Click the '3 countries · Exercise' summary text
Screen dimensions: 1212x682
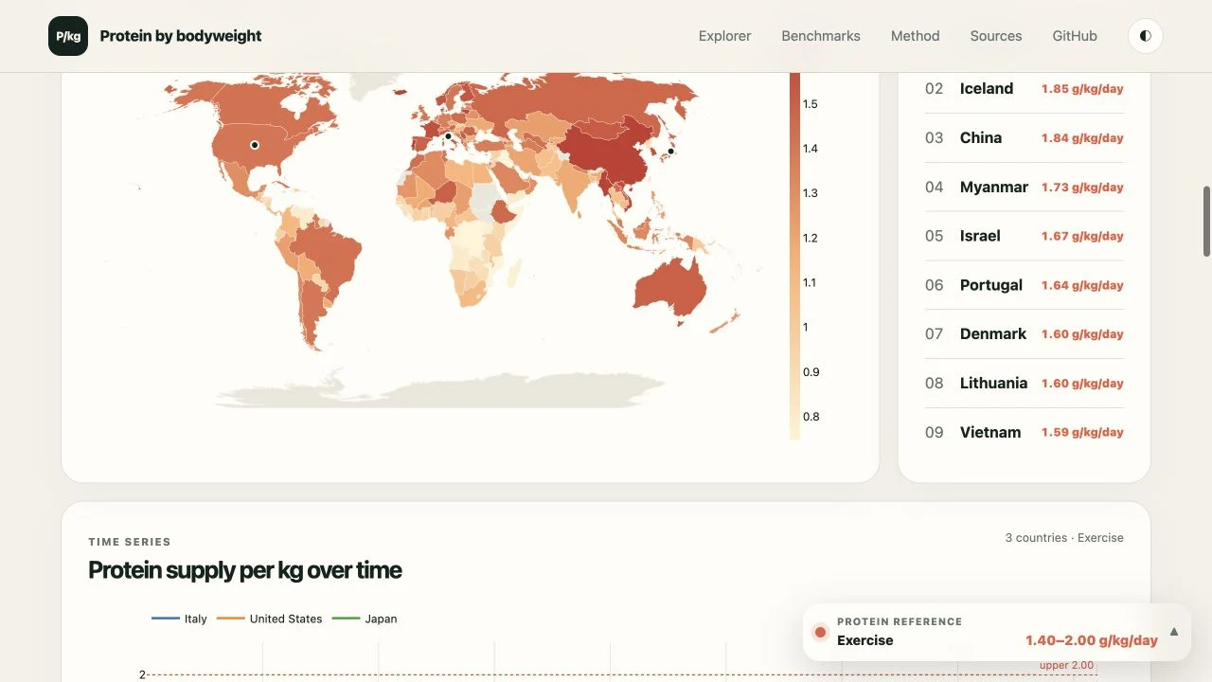point(1064,538)
